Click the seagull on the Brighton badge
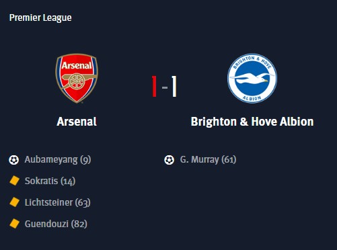Image resolution: width=337 pixels, height=250 pixels. [x=252, y=79]
